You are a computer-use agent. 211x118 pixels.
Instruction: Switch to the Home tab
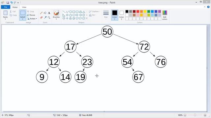[15, 7]
